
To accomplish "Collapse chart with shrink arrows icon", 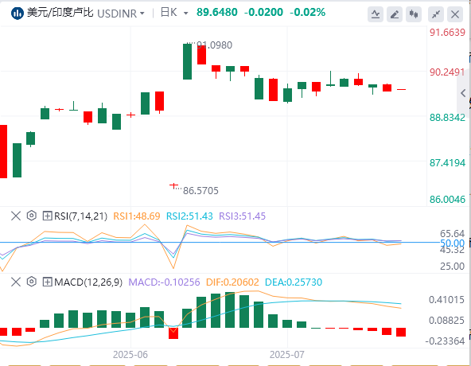I will 436,14.
